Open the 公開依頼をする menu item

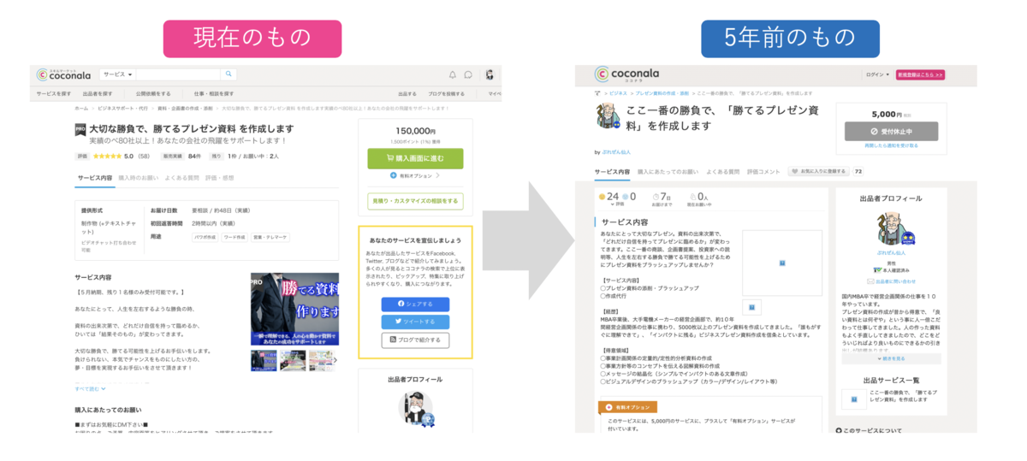[x=152, y=93]
